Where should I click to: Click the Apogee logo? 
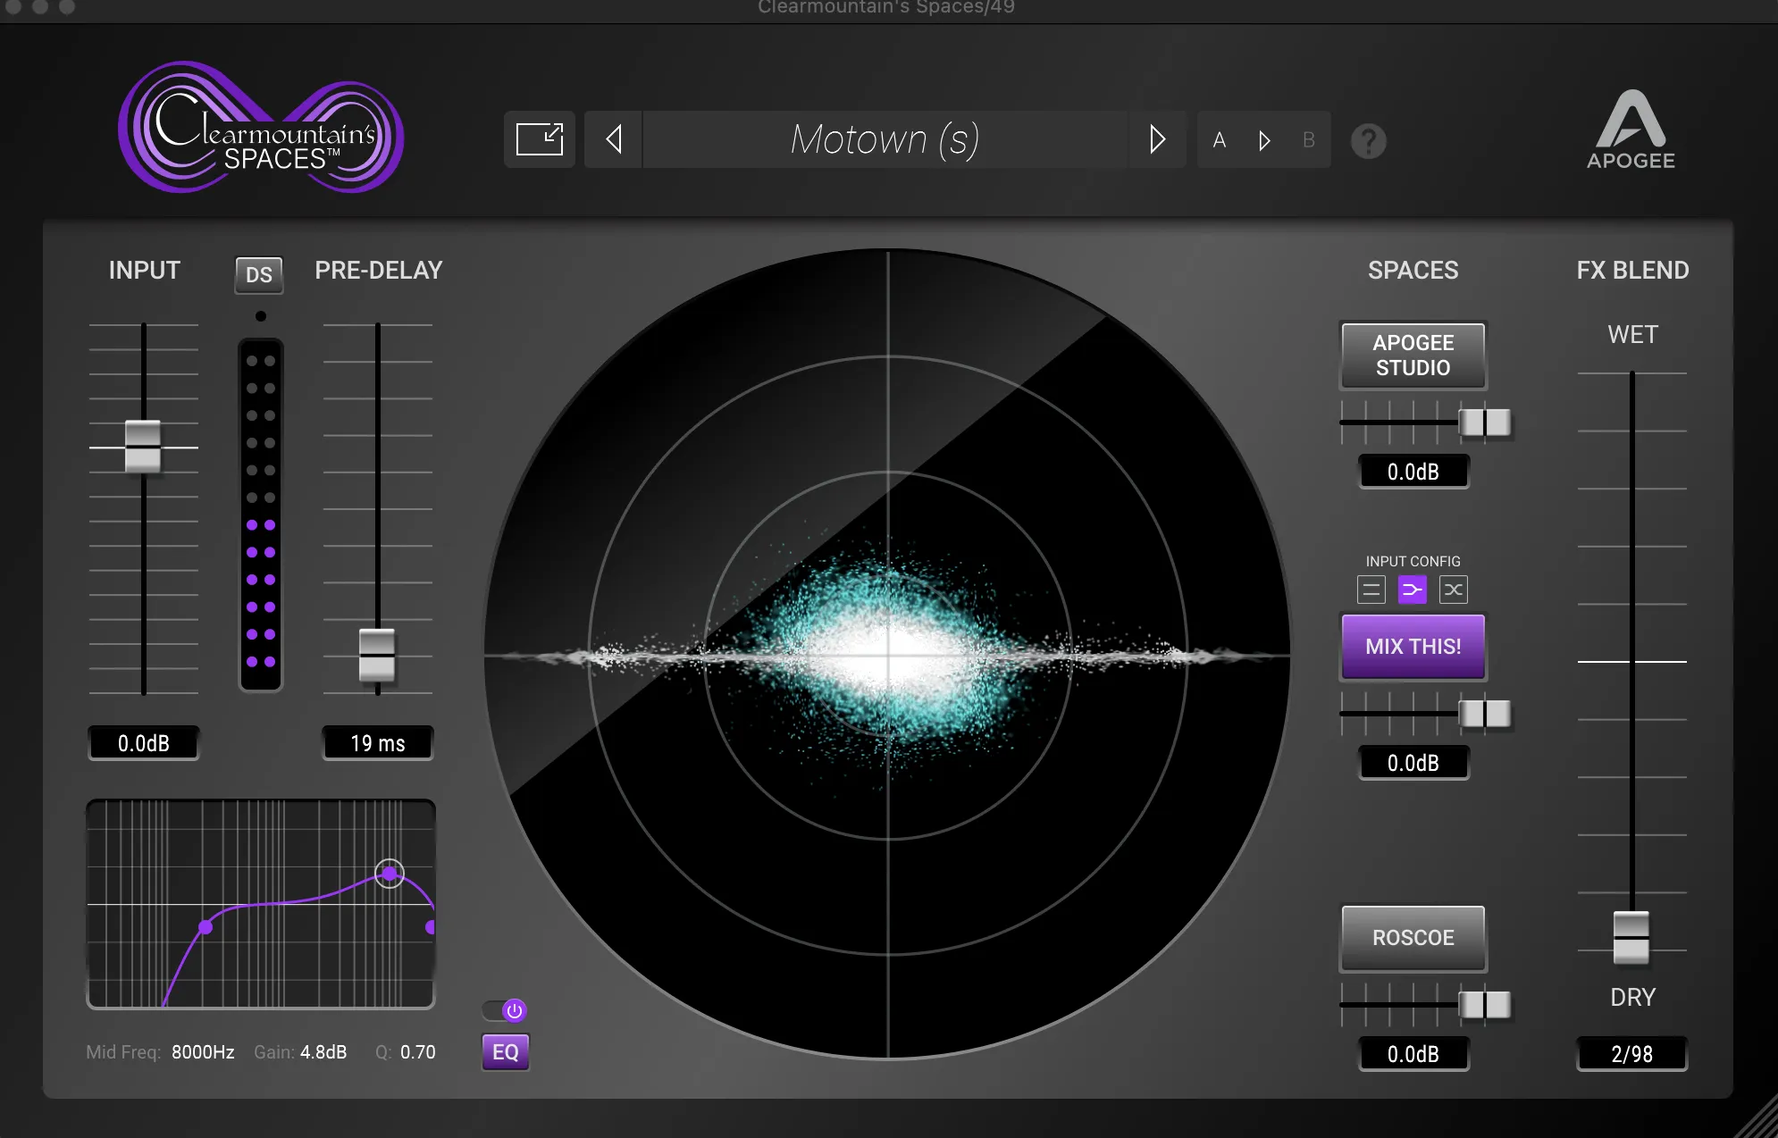coord(1631,130)
